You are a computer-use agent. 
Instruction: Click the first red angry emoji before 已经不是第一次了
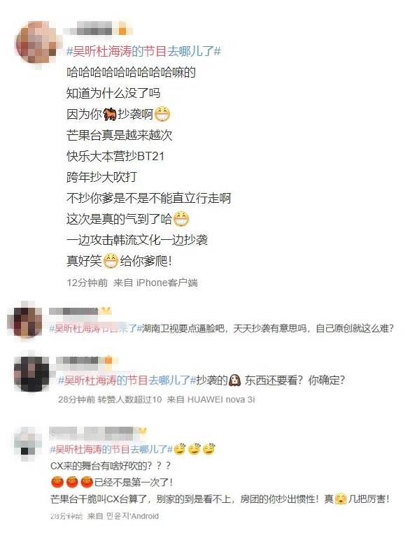click(57, 482)
